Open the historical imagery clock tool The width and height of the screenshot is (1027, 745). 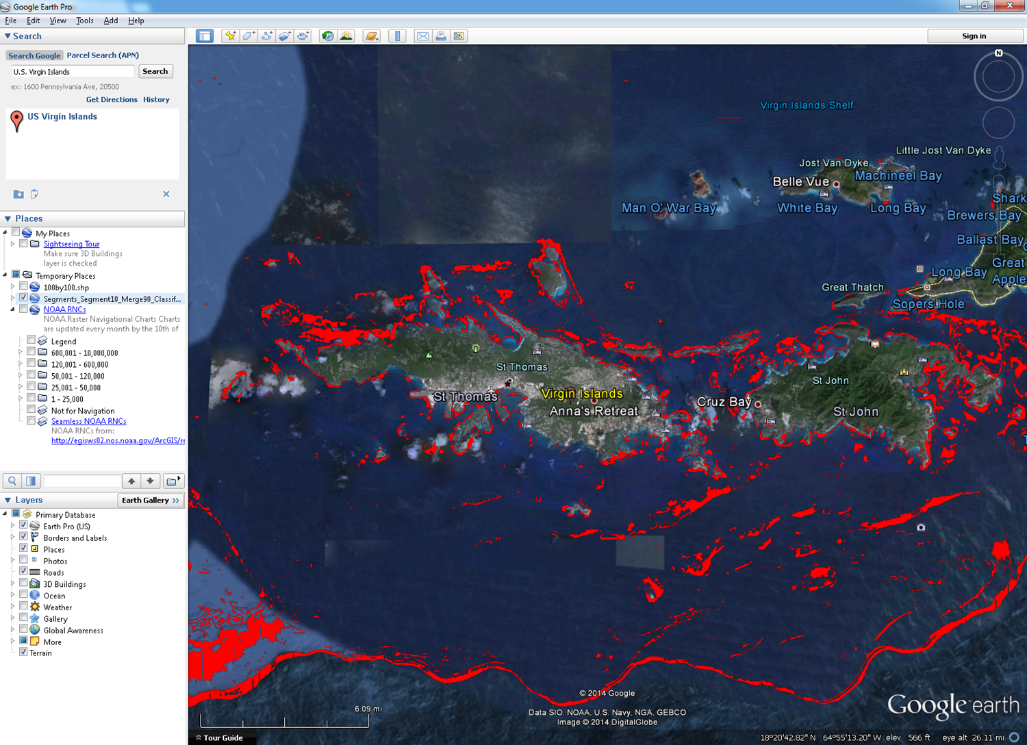click(328, 36)
